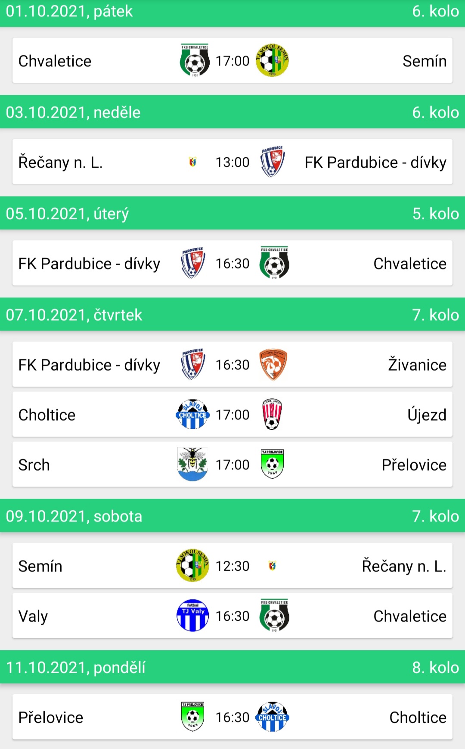Tap Přelovice crest in Srch match

point(272,464)
